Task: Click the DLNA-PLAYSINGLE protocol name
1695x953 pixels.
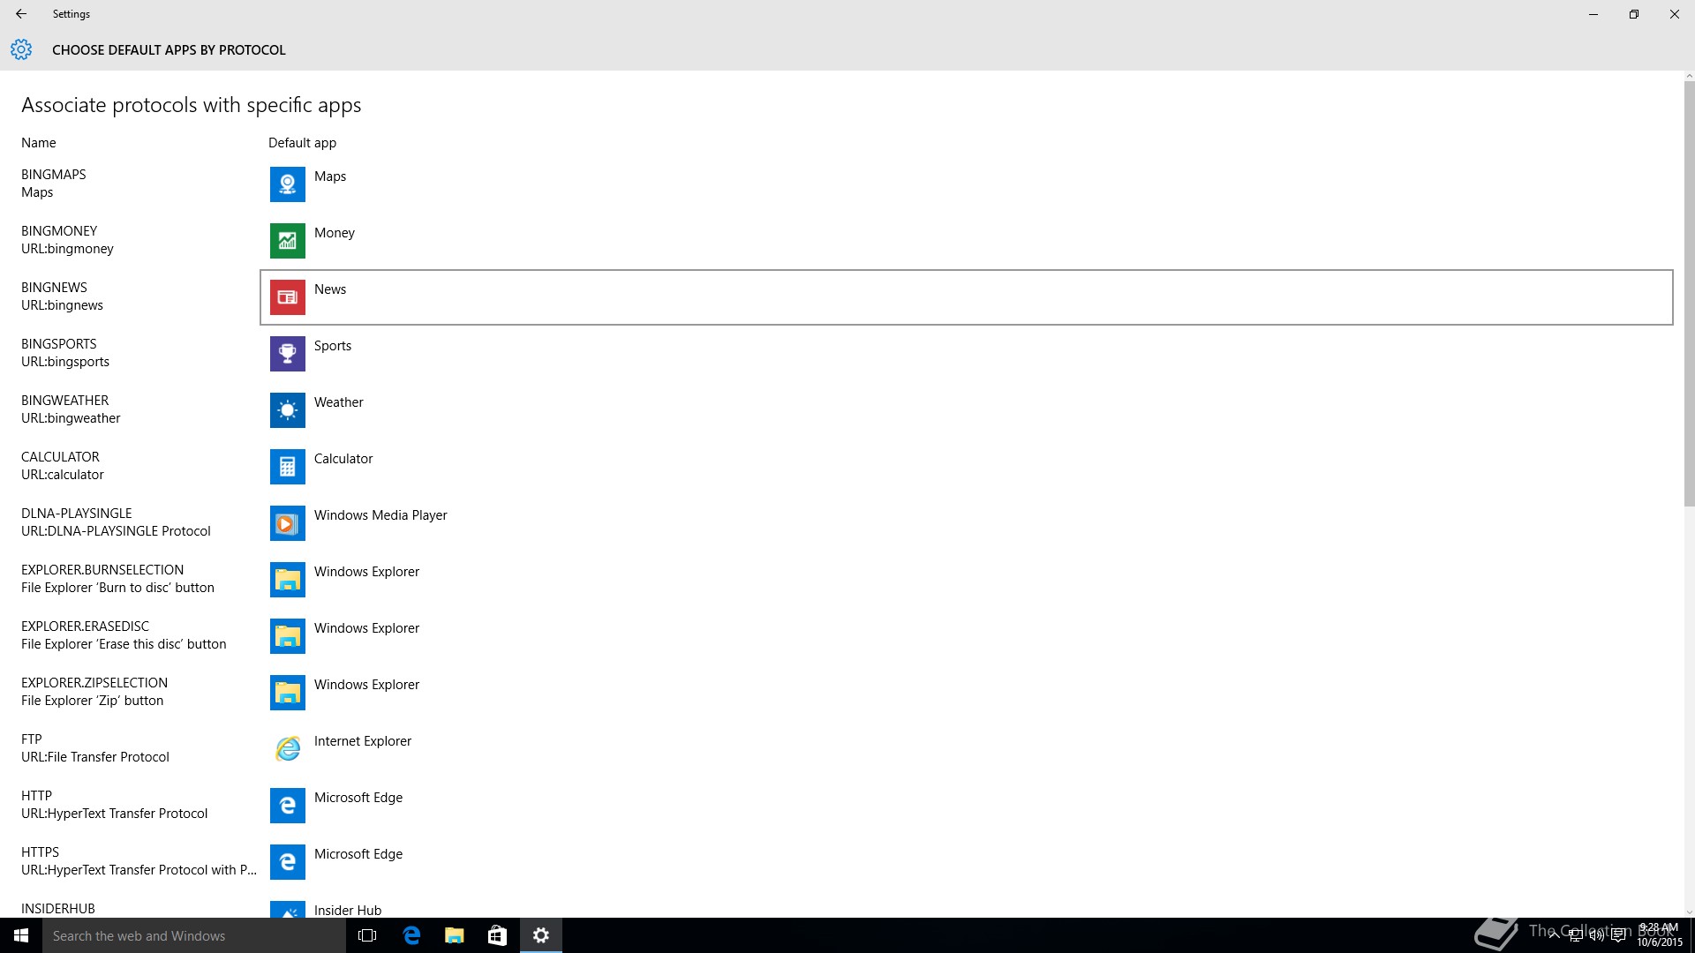Action: coord(77,514)
